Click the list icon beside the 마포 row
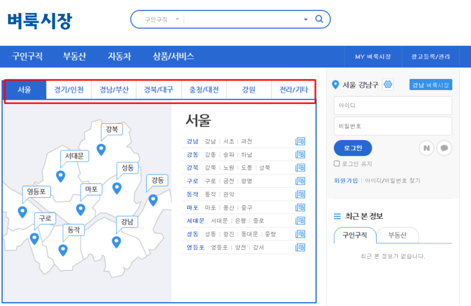Screen dimensions: 471x306 click(300, 207)
